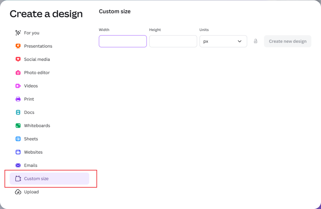
Task: Open the Emails design category icon
Action: point(18,165)
